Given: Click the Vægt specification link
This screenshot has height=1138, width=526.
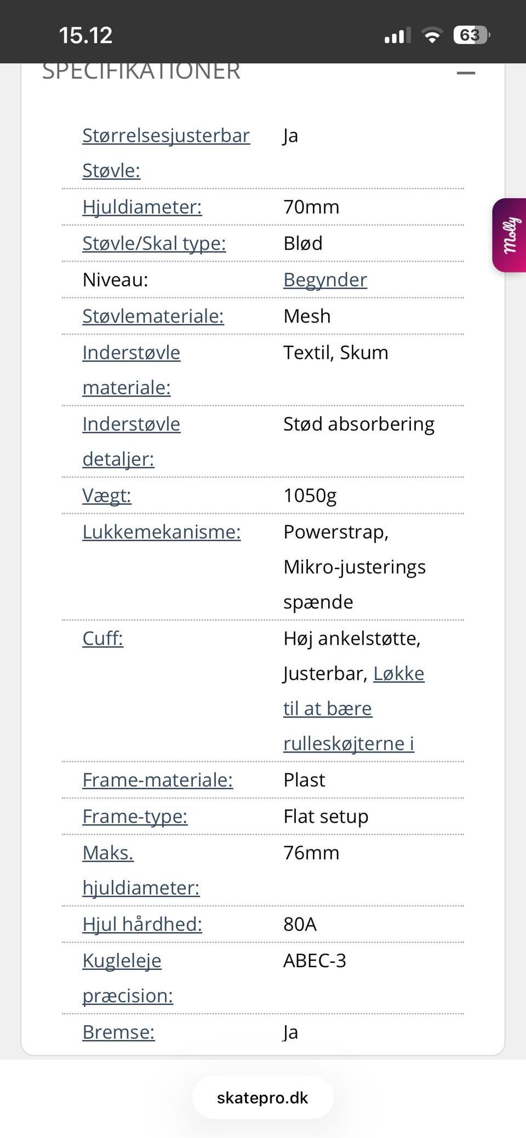Looking at the screenshot, I should [107, 495].
